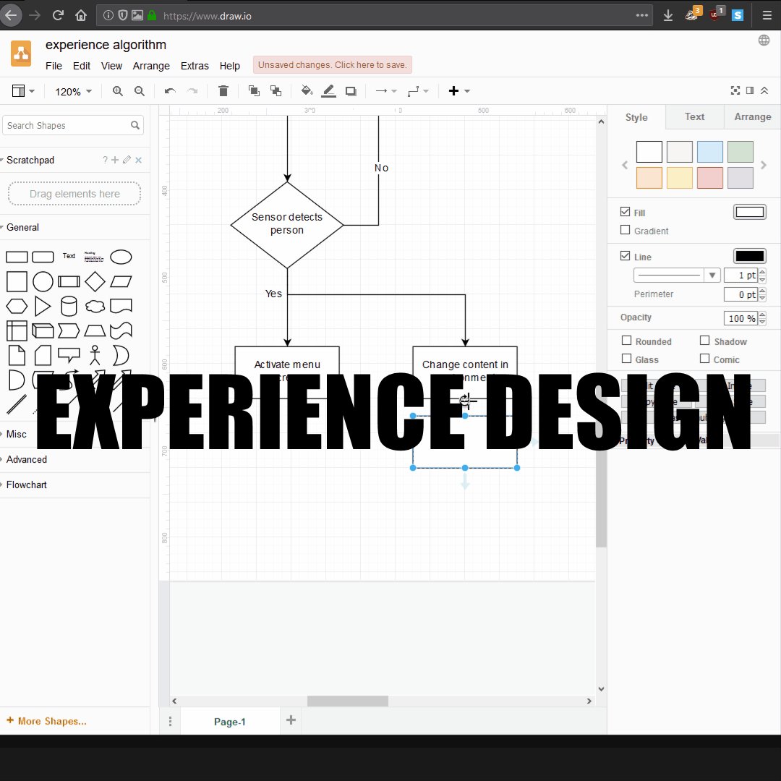The image size is (781, 781).
Task: Zoom out with magnifier minus icon
Action: tap(140, 91)
